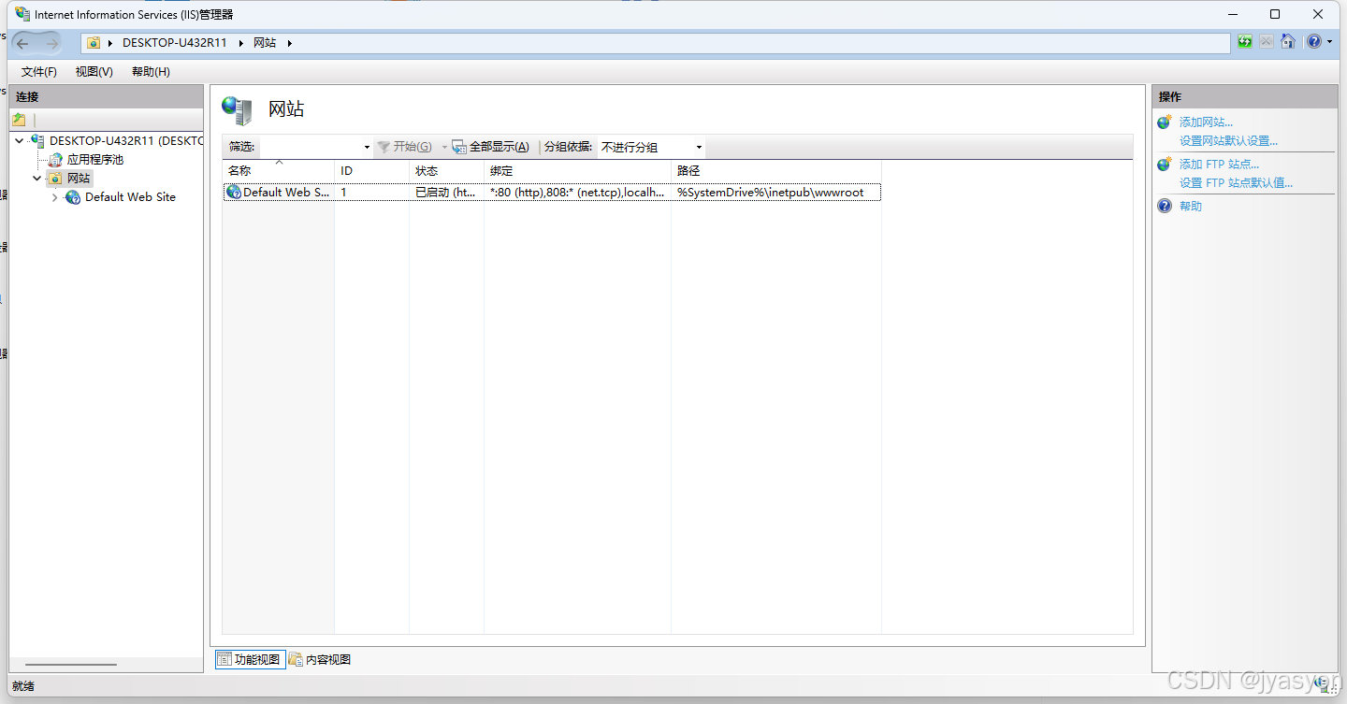Click the 功能视图 icon at bottom

[224, 659]
